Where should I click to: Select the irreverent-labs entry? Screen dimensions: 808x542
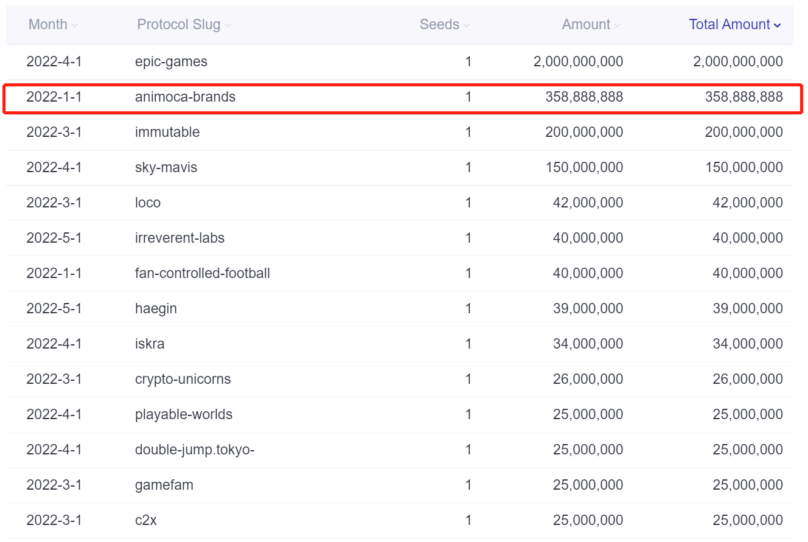click(180, 237)
